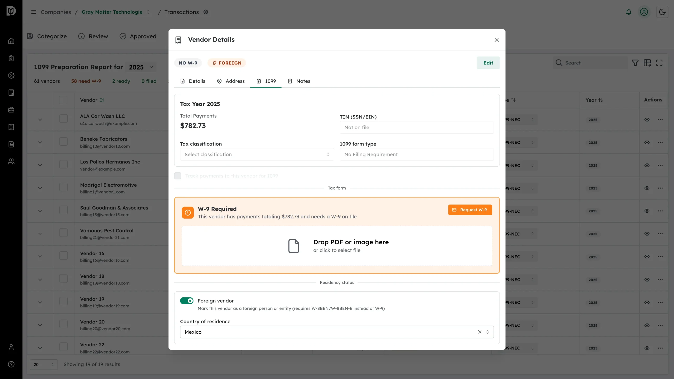Open help icon in sidebar
674x379 pixels.
(11, 364)
